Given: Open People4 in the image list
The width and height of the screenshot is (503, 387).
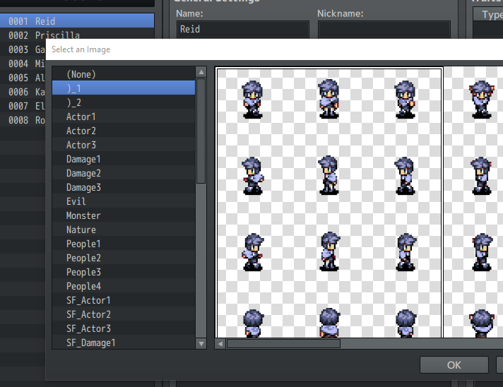Looking at the screenshot, I should click(124, 286).
